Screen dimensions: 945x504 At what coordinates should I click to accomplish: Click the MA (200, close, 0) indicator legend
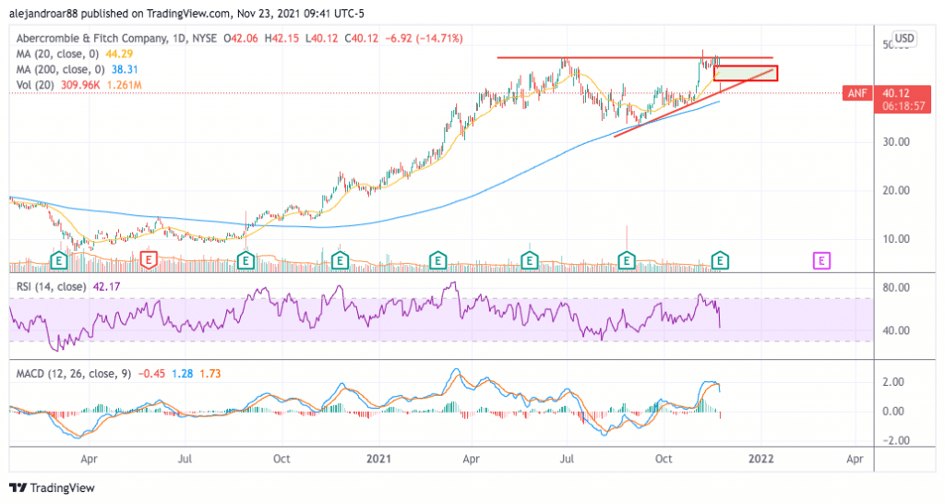[x=62, y=69]
